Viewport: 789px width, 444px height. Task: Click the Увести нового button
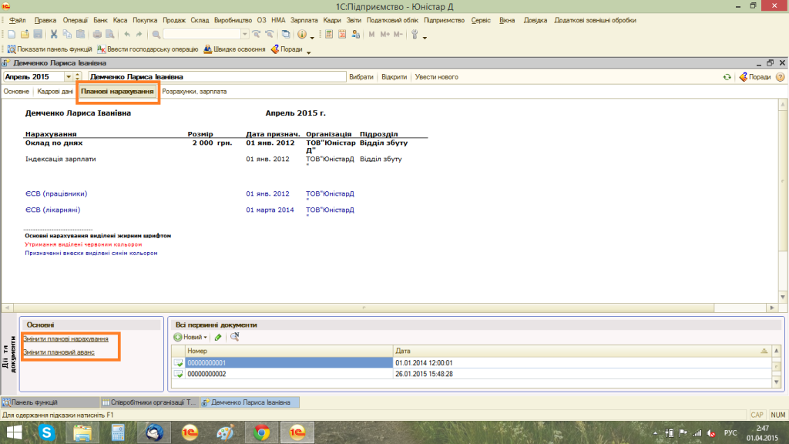click(x=436, y=77)
